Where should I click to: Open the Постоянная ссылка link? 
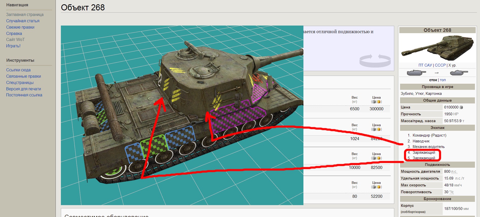(x=24, y=95)
